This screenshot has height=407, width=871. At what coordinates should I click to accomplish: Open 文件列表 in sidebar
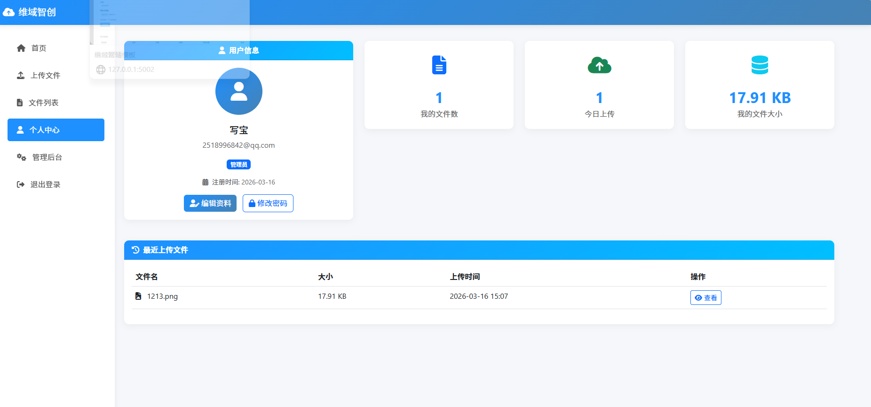[x=56, y=103]
